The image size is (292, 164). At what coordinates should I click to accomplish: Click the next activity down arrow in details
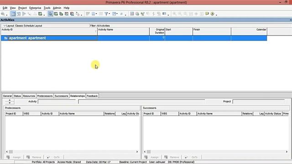click(10, 102)
